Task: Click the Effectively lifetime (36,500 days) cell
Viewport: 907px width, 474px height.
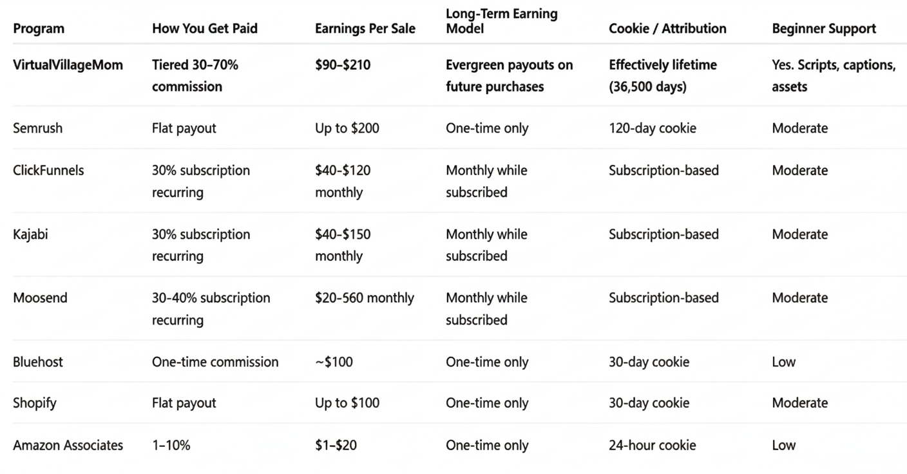Action: [x=663, y=76]
